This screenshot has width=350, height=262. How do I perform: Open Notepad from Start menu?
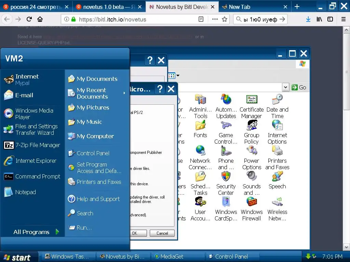(x=32, y=192)
